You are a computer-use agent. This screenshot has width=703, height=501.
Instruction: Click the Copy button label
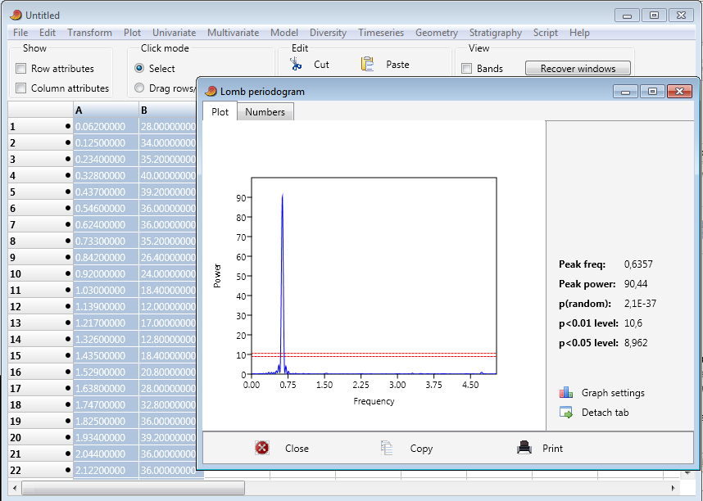coord(421,448)
